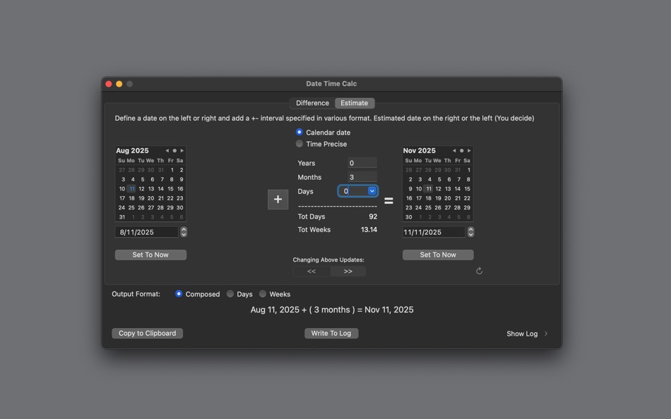Go to previous month in Aug 2025 calendar
671x419 pixels.
pos(167,150)
